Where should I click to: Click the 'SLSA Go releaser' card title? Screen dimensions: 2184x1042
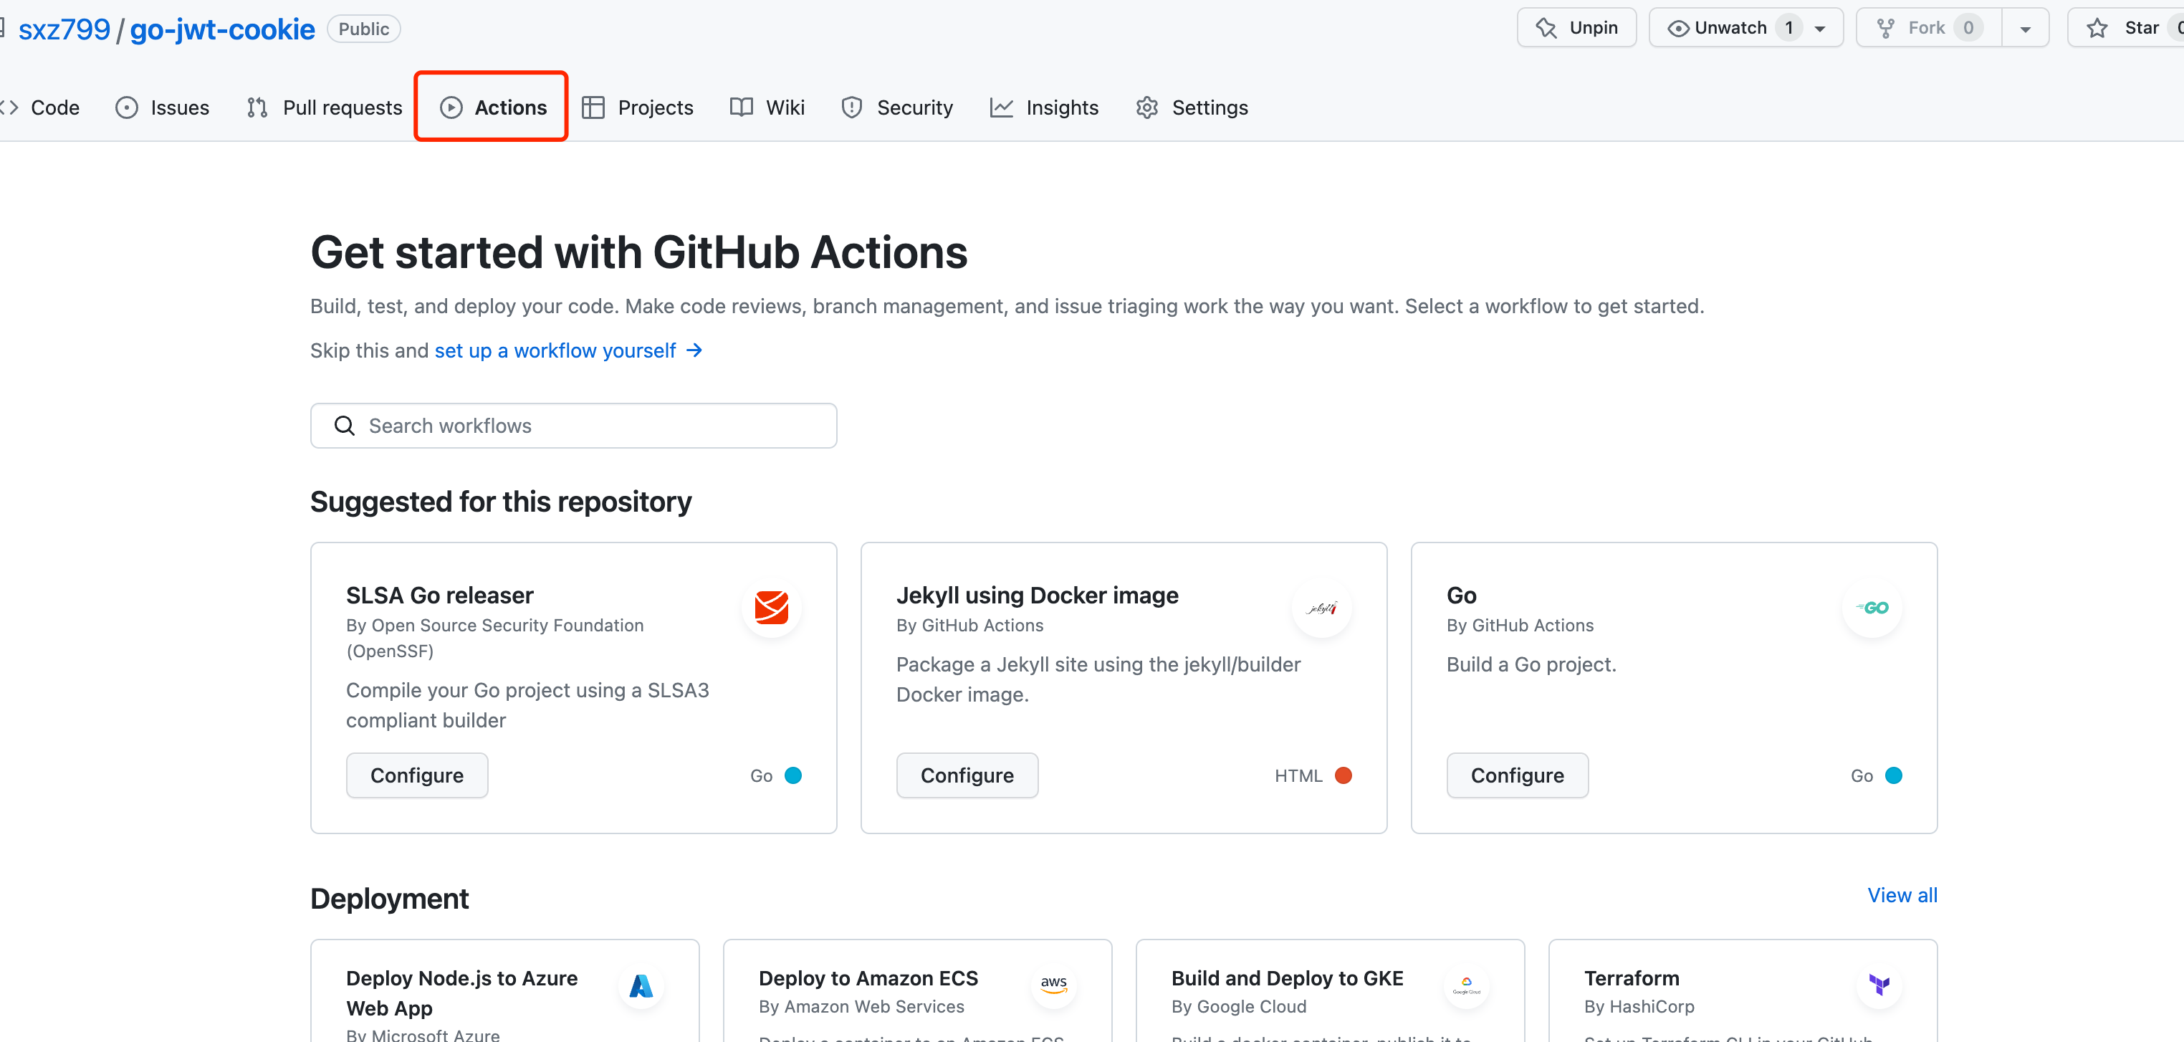(440, 596)
